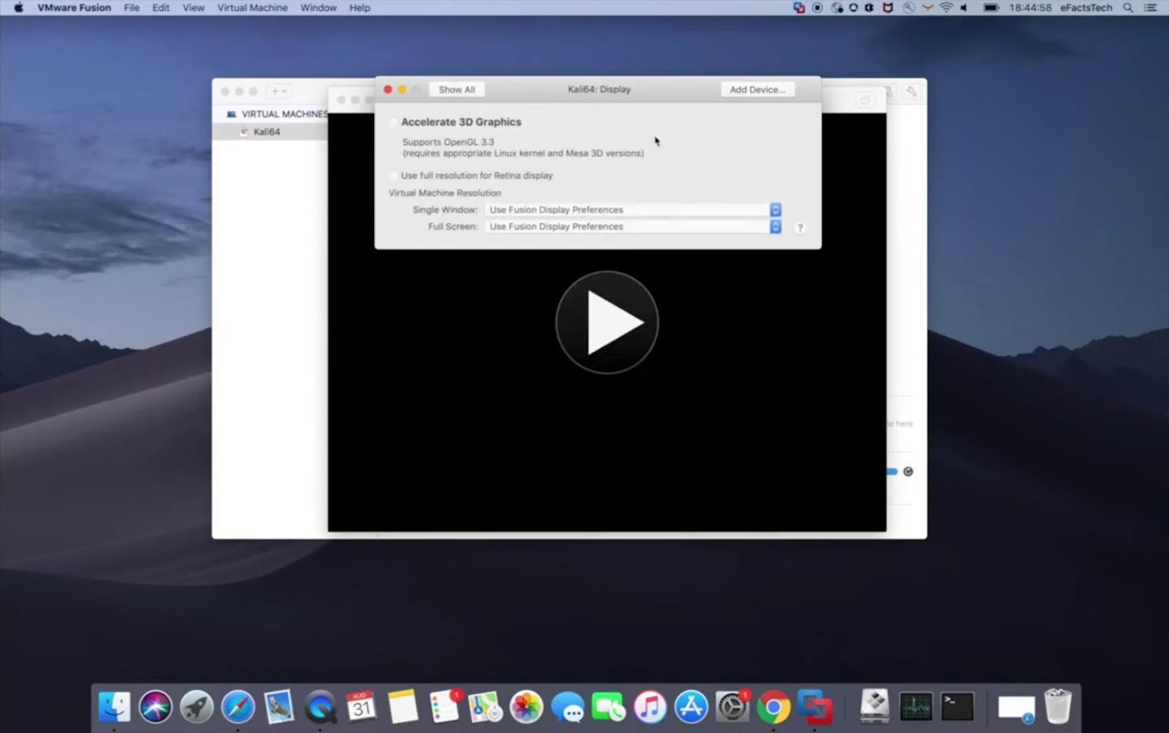Click the red shield antivirus menu bar icon
The image size is (1169, 733).
click(x=888, y=7)
